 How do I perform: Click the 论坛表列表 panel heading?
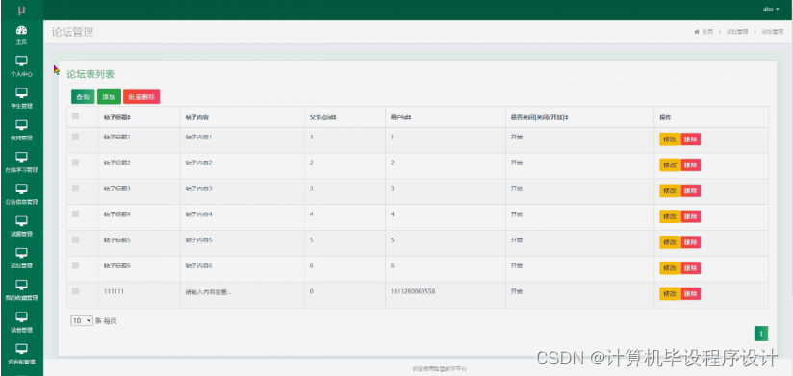[x=90, y=74]
